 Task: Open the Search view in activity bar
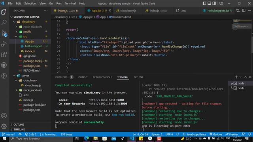[x=4, y=22]
